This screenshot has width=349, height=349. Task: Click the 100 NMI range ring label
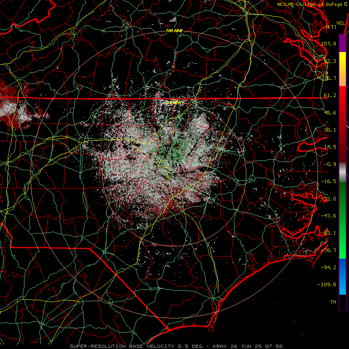point(174,31)
